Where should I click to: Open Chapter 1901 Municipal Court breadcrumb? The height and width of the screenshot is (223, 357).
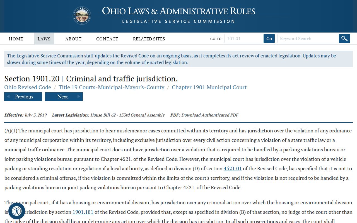(x=209, y=87)
